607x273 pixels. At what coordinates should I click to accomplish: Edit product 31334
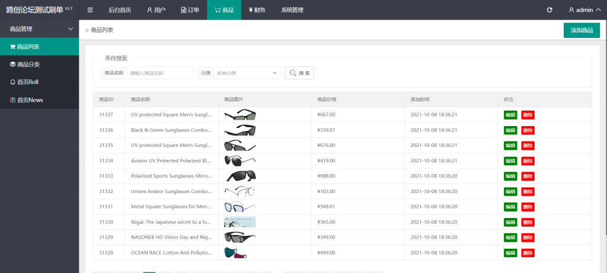[510, 161]
